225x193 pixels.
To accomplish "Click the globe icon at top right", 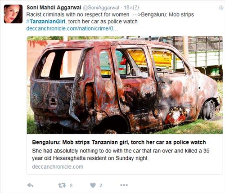I will pyautogui.click(x=221, y=8).
